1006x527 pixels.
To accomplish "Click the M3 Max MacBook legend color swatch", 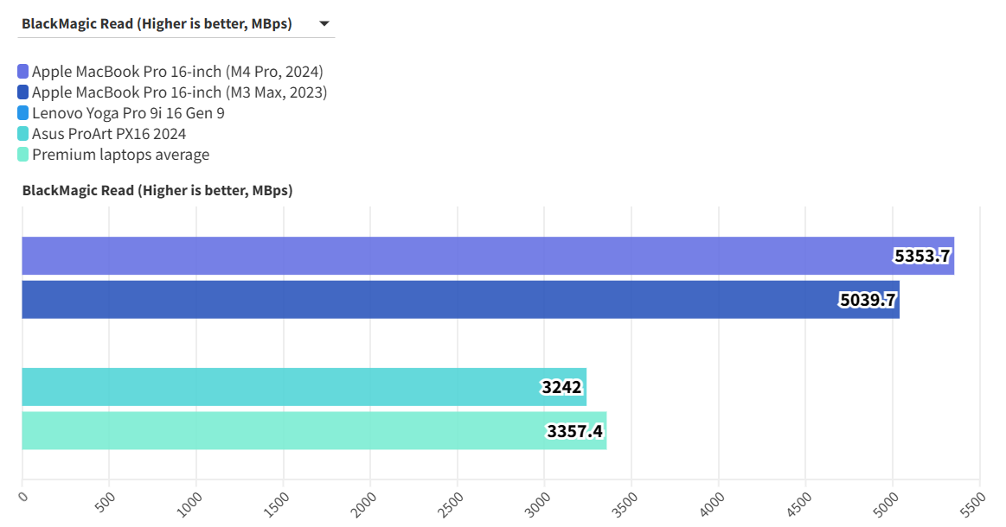I will coord(22,92).
